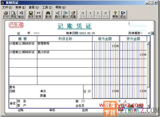Image resolution: width=160 pixels, height=117 pixels.
Task: Open the 制单(E) menu
Action: (x=21, y=7)
